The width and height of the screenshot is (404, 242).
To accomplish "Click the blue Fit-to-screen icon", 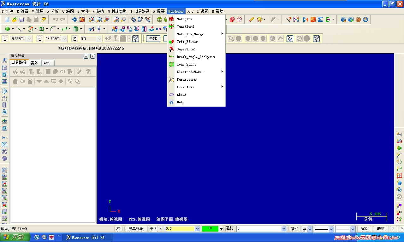I will [x=74, y=20].
